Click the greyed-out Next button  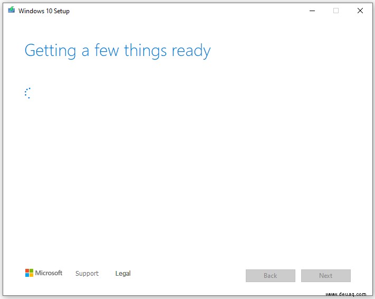[x=326, y=276]
